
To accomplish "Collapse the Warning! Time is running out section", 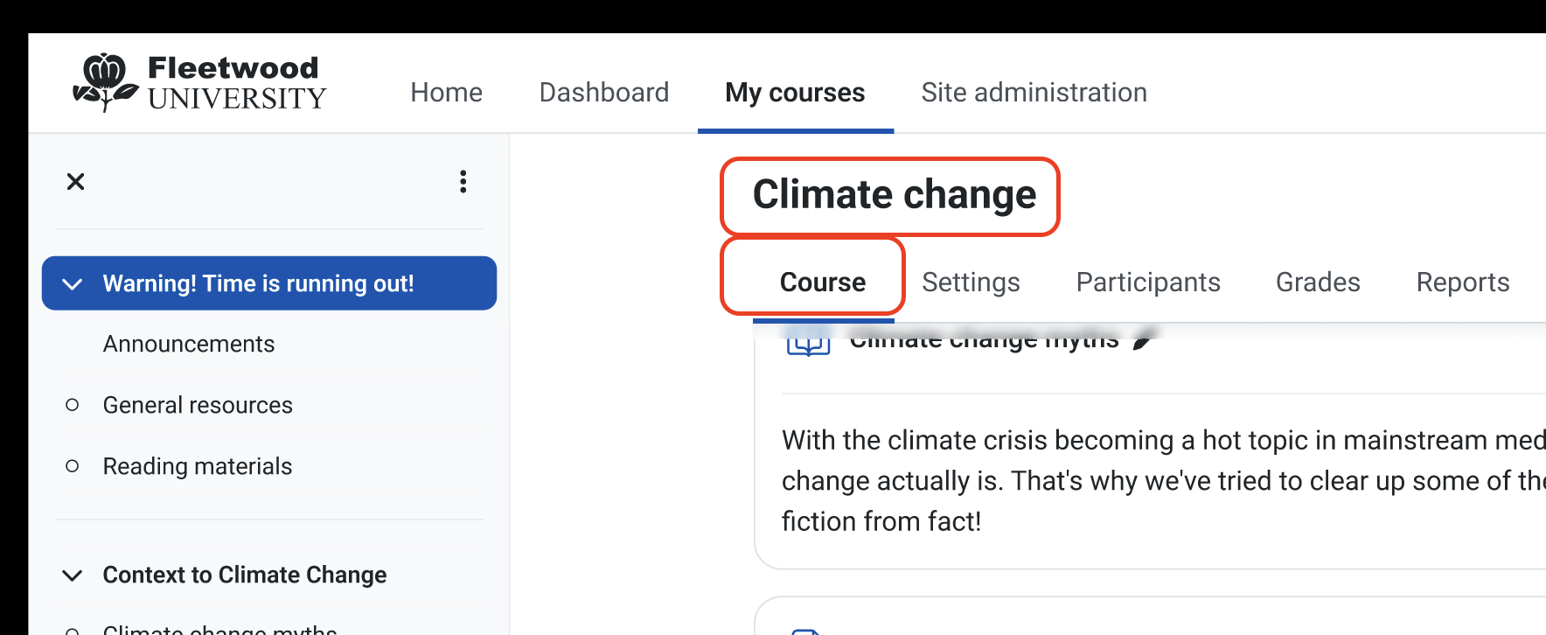I will tap(73, 284).
